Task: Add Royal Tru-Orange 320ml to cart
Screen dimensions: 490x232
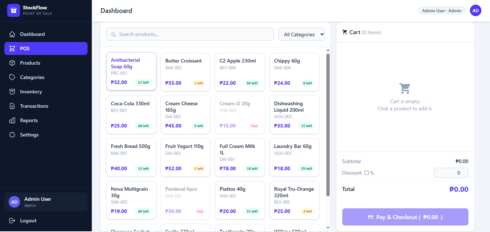Action: (295, 200)
